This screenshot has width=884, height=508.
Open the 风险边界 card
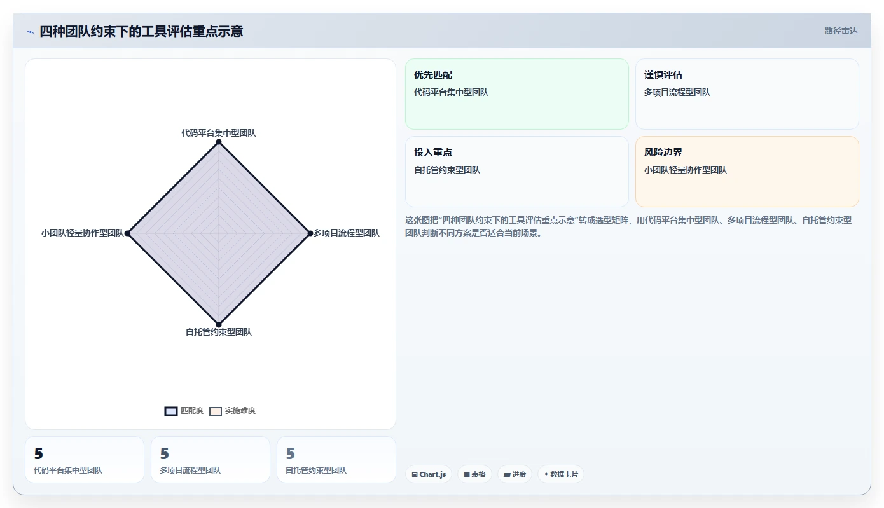pyautogui.click(x=747, y=172)
